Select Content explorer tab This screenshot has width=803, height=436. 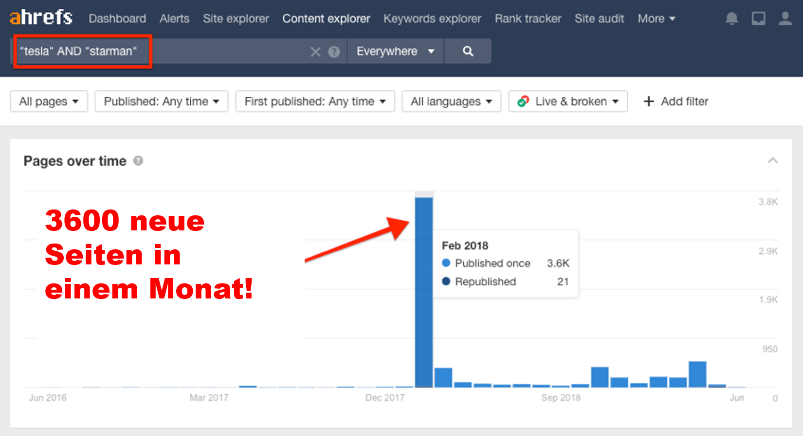pyautogui.click(x=326, y=18)
